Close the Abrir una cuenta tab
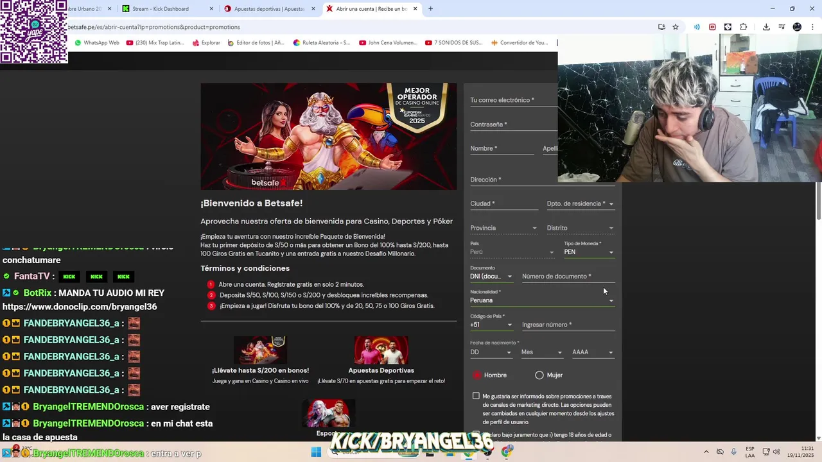 [415, 9]
